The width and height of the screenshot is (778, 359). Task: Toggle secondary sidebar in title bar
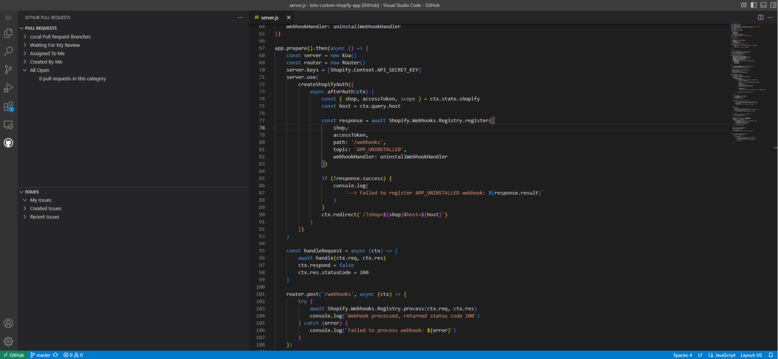(773, 5)
